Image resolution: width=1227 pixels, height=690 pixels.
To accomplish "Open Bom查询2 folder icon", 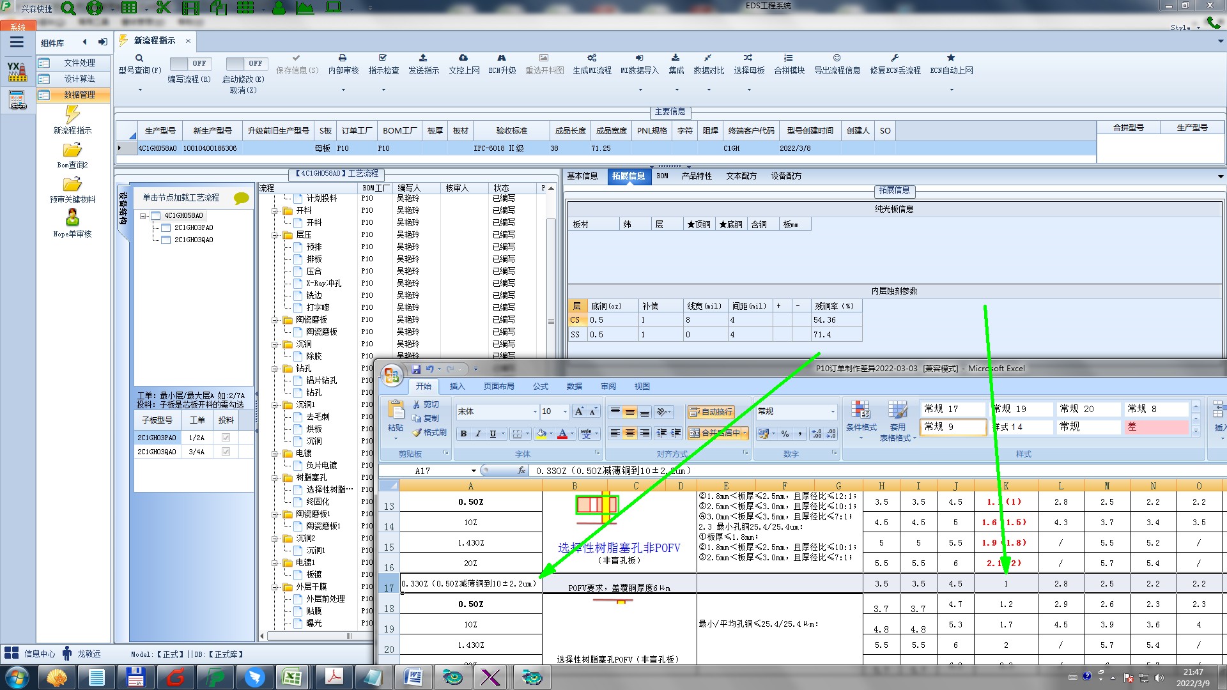I will pos(72,149).
